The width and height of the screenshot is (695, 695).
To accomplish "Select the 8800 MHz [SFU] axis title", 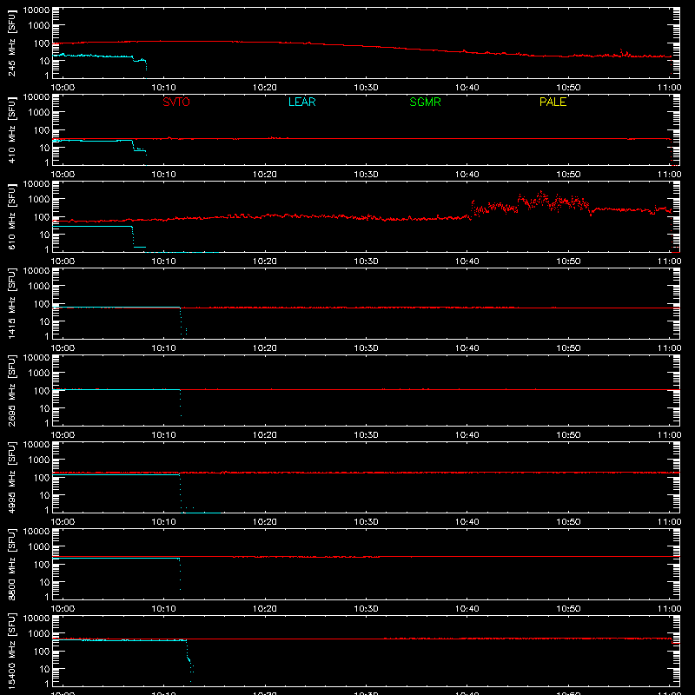I will 11,564.
